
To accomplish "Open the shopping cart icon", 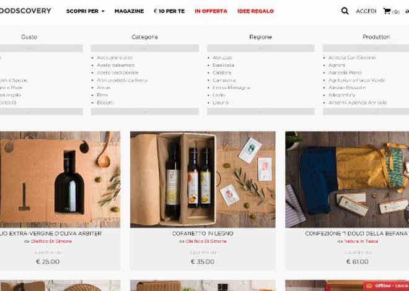I will tap(387, 11).
